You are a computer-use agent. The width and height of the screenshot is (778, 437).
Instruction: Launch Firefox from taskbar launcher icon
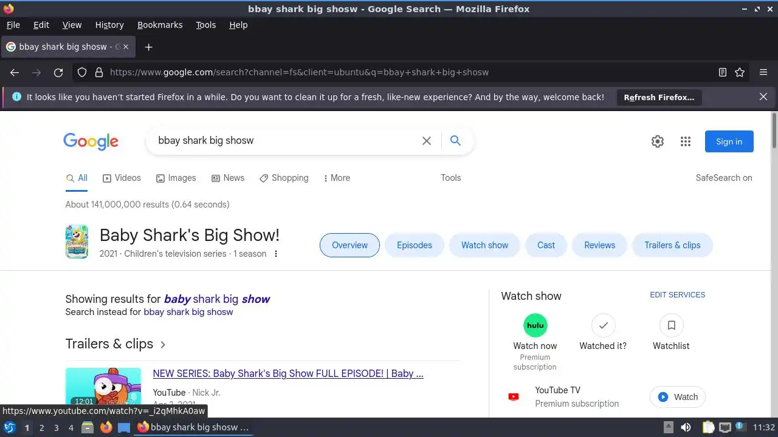pyautogui.click(x=106, y=427)
